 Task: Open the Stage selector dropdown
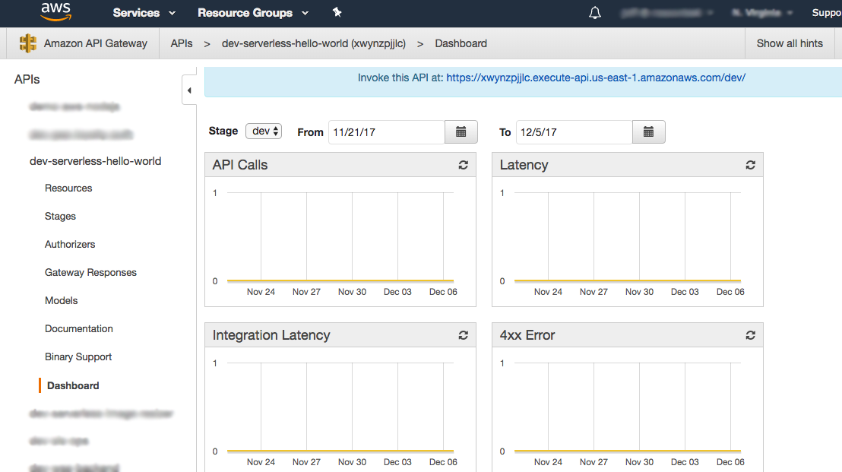[263, 131]
